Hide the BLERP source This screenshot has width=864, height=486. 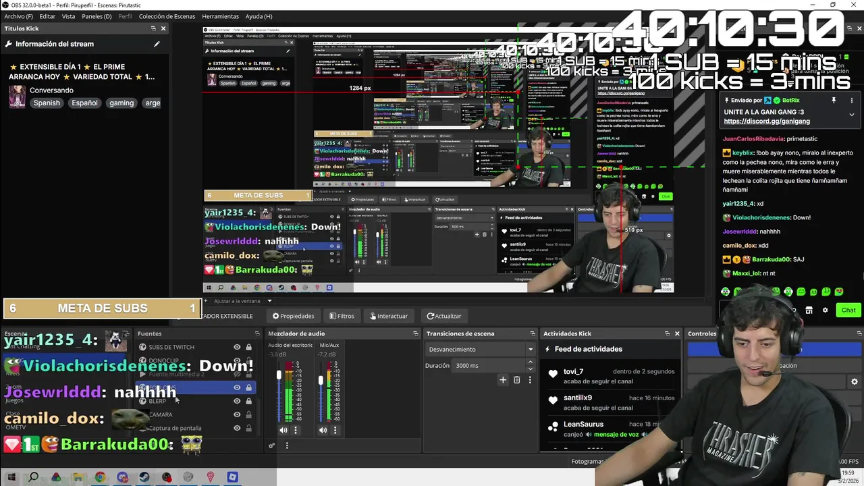coord(237,401)
